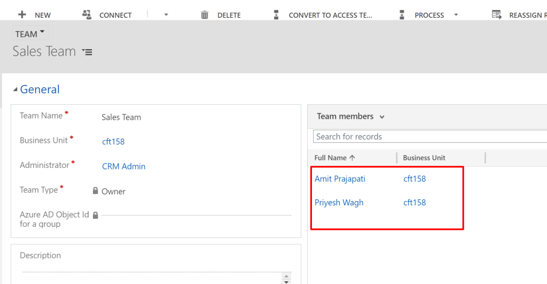Expand the Team members view selector
Screen dimensions: 547x284
click(x=382, y=117)
